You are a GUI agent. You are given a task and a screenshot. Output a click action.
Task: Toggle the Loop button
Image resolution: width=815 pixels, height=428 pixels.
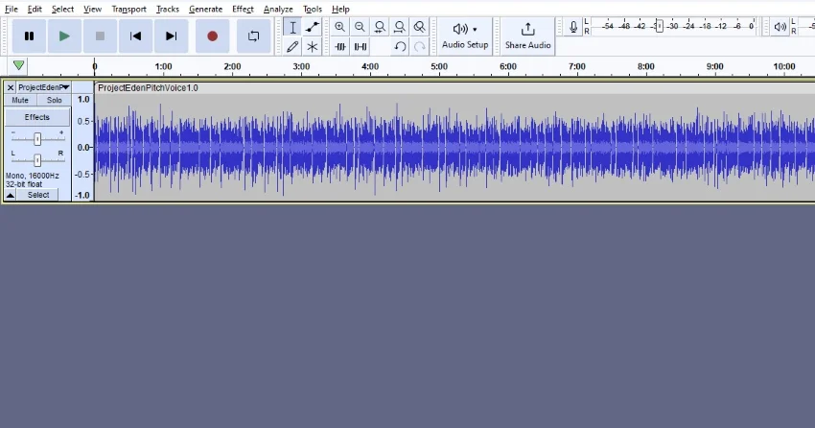[x=254, y=36]
